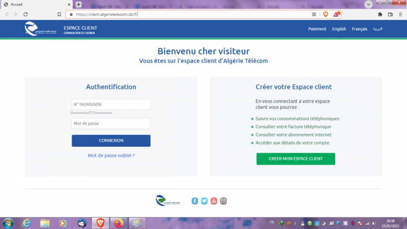Image resolution: width=407 pixels, height=229 pixels.
Task: Open the YouTube social icon in footer
Action: (214, 201)
